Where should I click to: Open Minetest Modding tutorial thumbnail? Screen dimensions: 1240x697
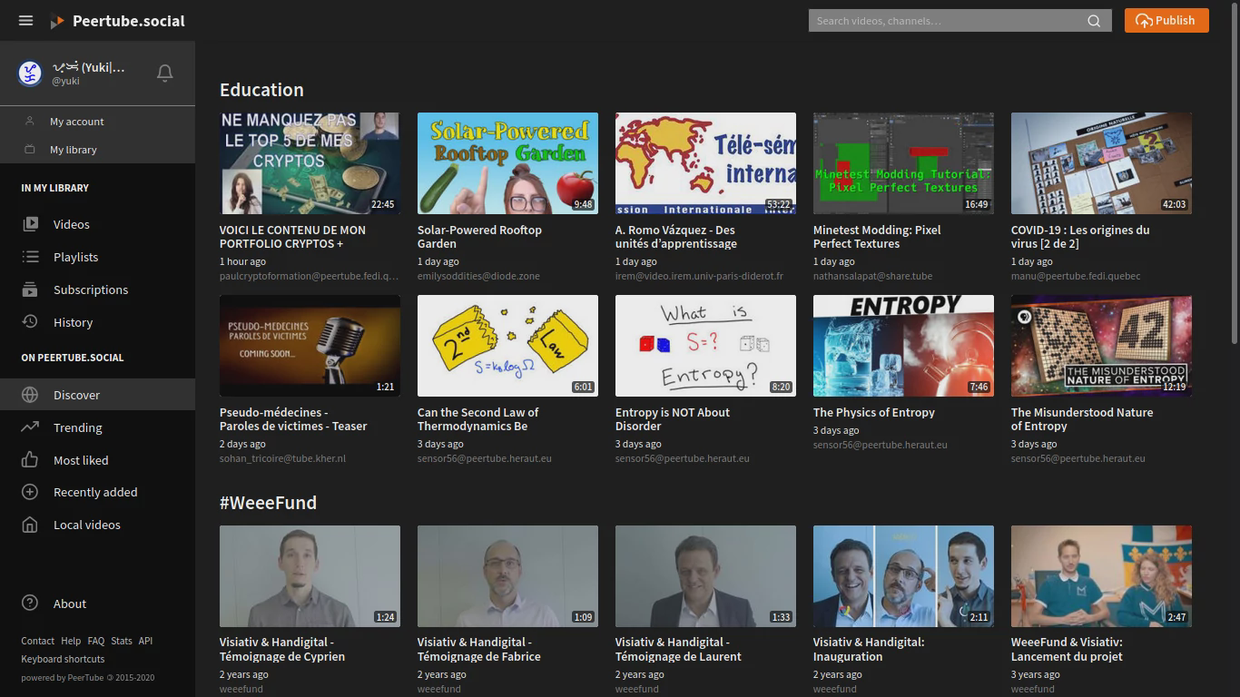coord(903,163)
